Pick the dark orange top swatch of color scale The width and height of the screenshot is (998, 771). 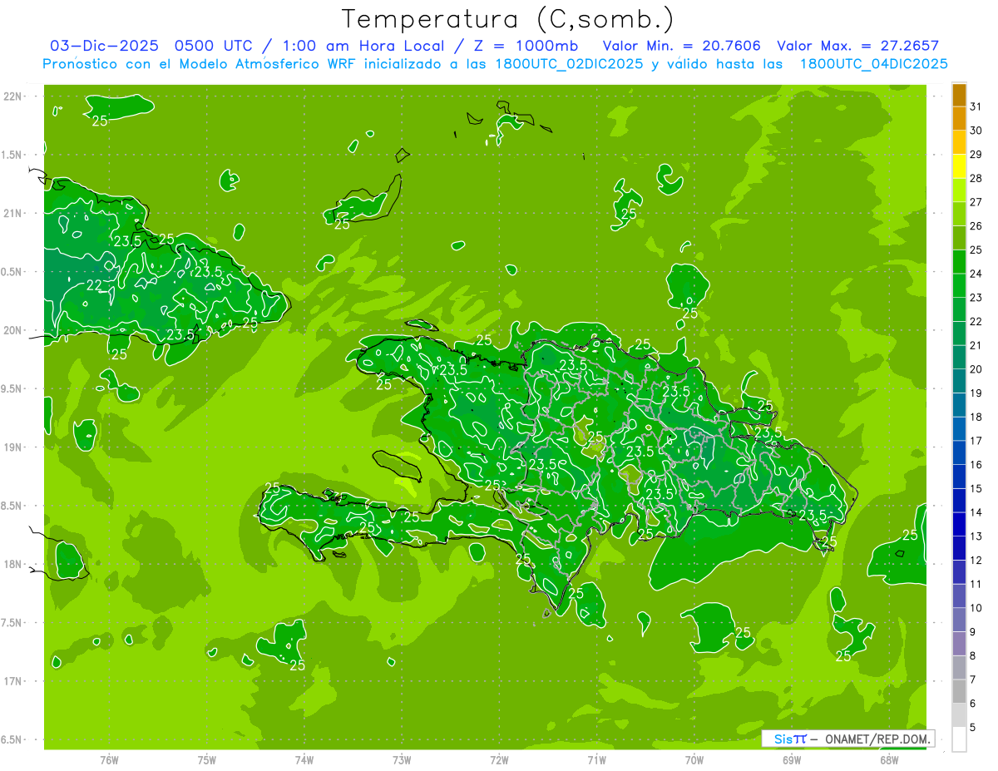pyautogui.click(x=959, y=95)
